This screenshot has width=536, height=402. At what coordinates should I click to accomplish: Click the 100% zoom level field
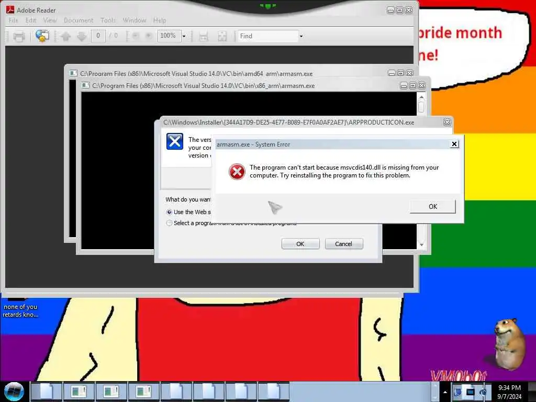[169, 36]
